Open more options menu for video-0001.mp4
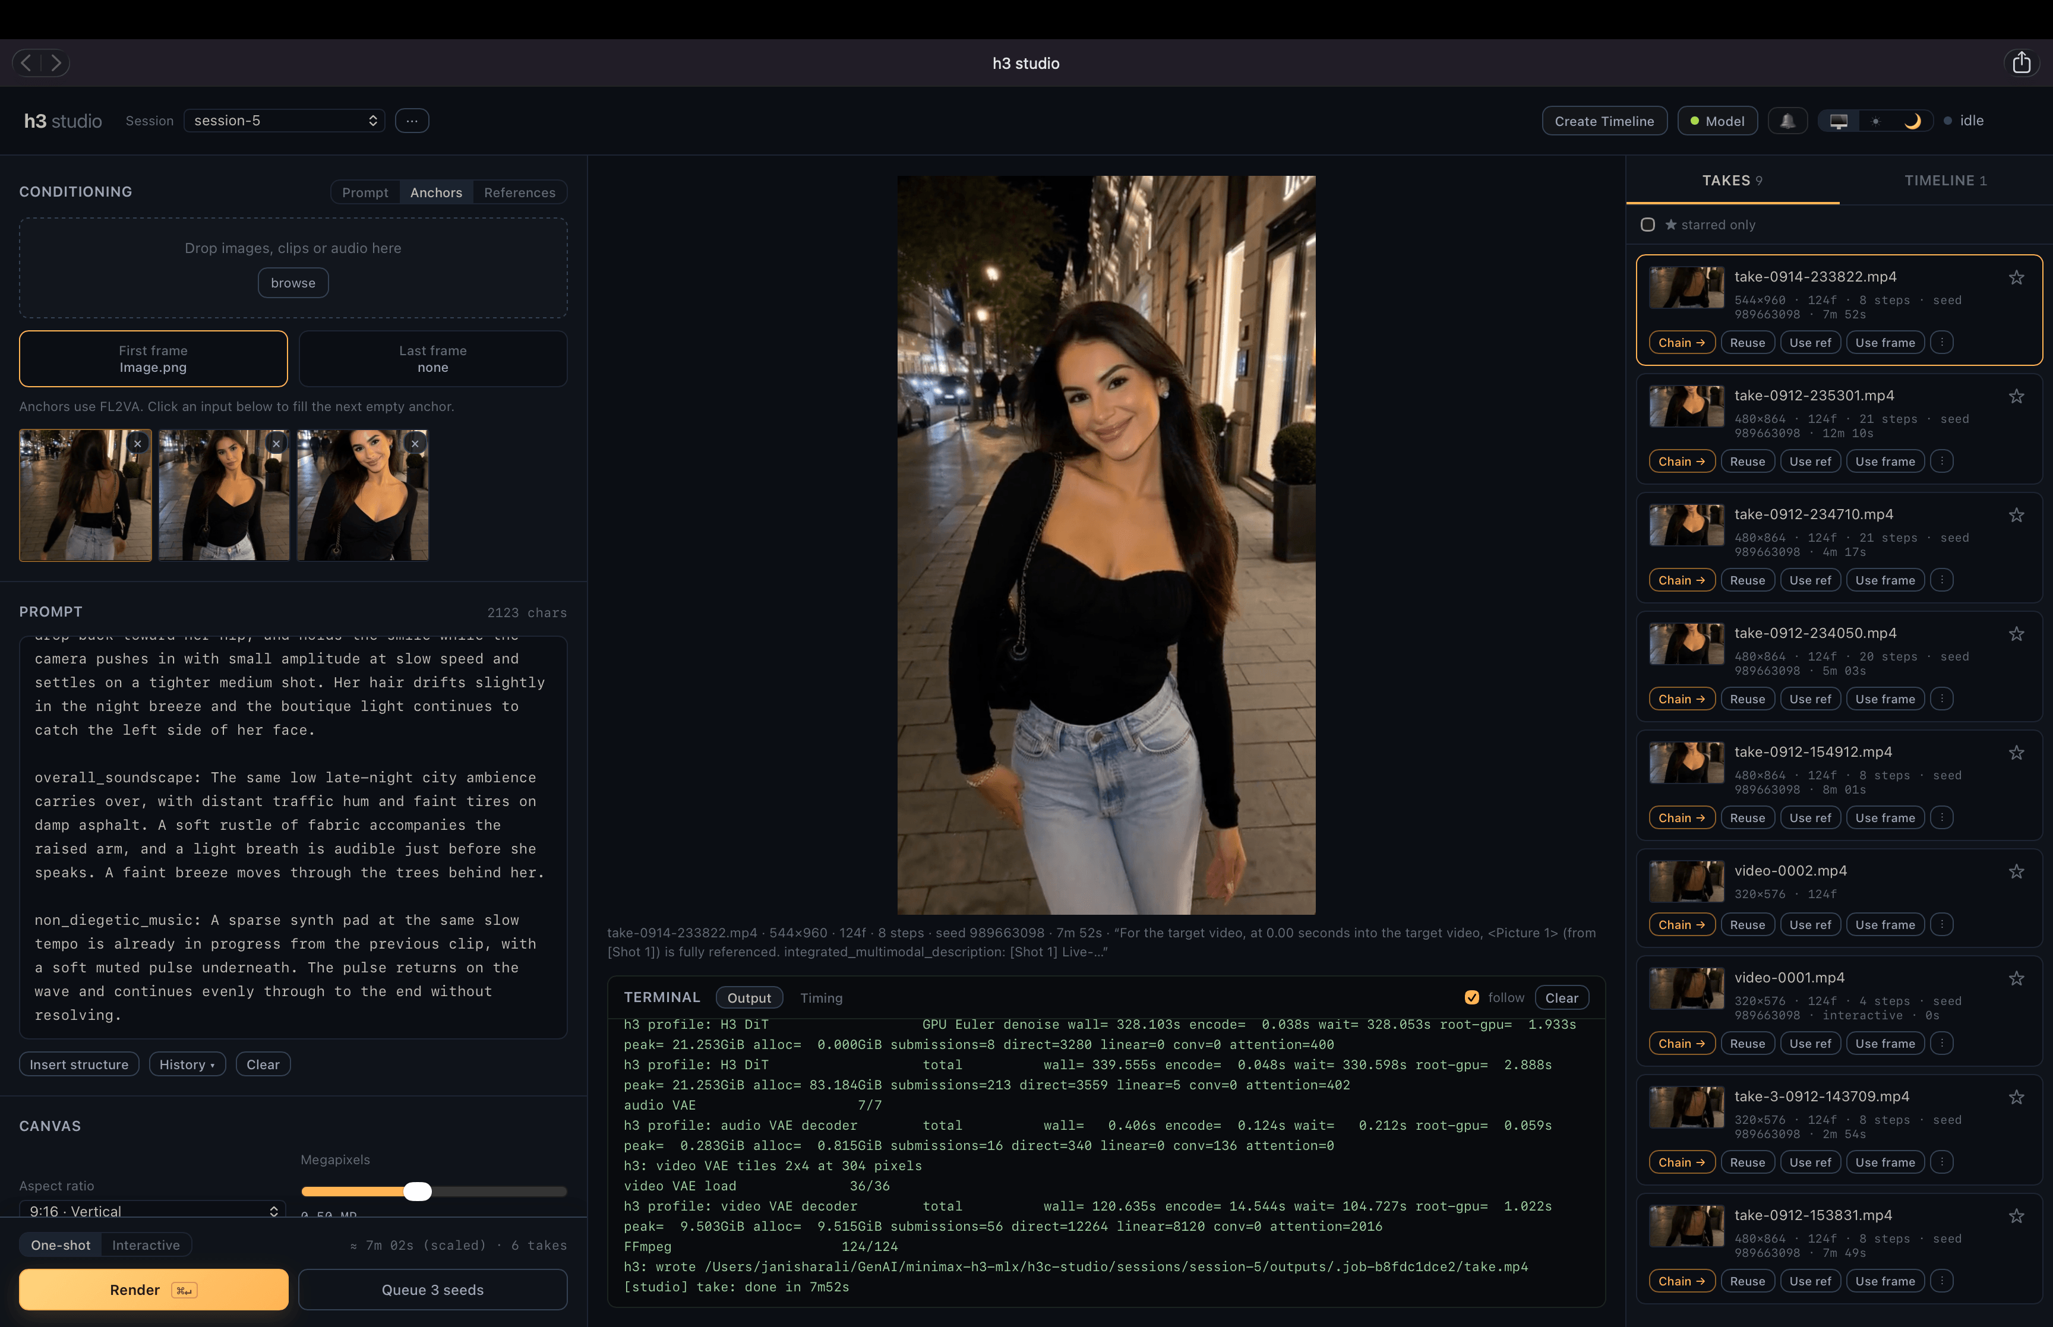Viewport: 2053px width, 1327px height. tap(1942, 1044)
